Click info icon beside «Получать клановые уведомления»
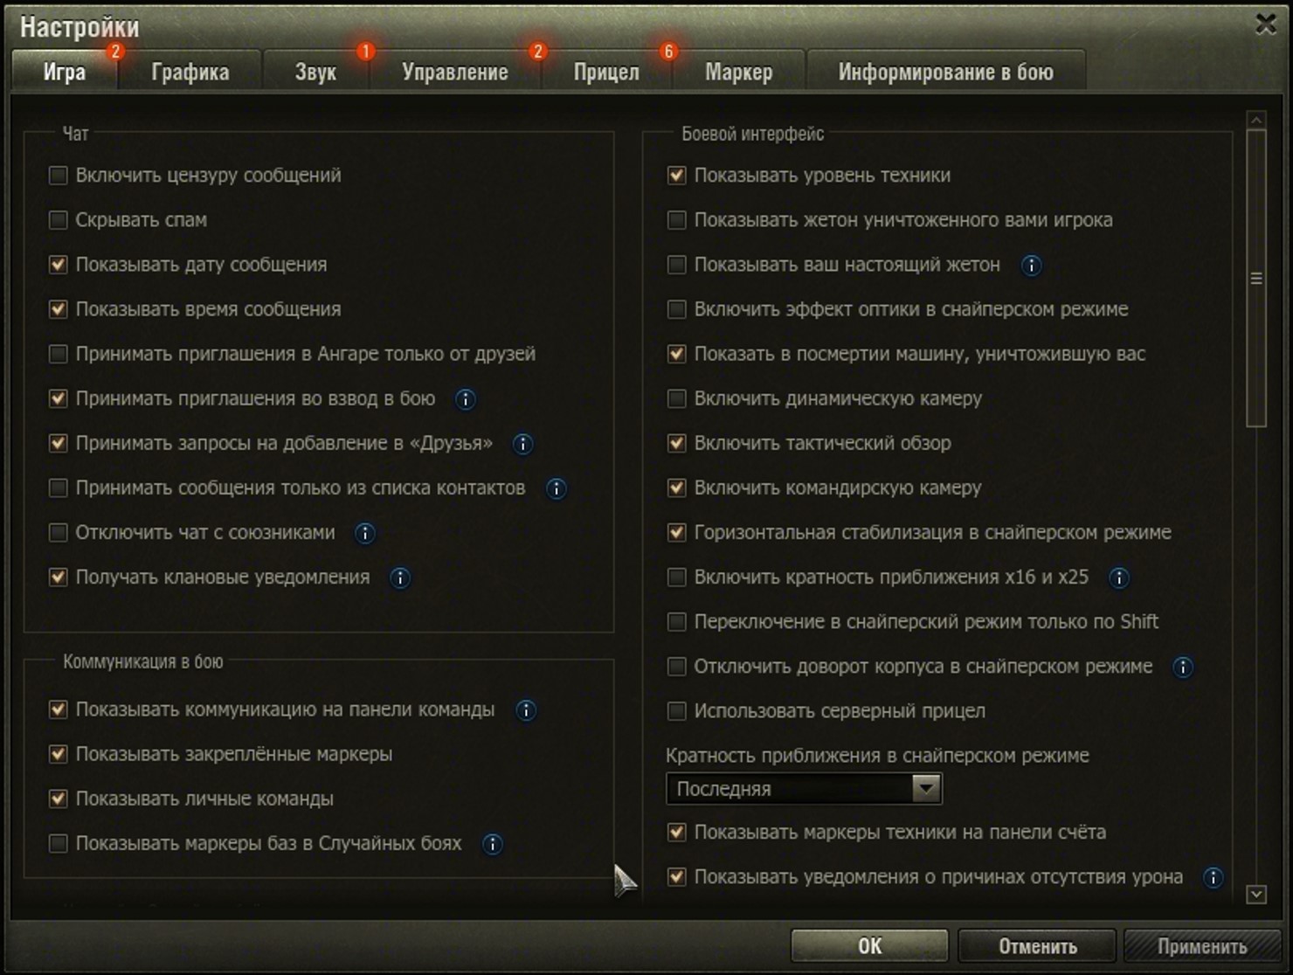This screenshot has width=1293, height=975. (400, 577)
